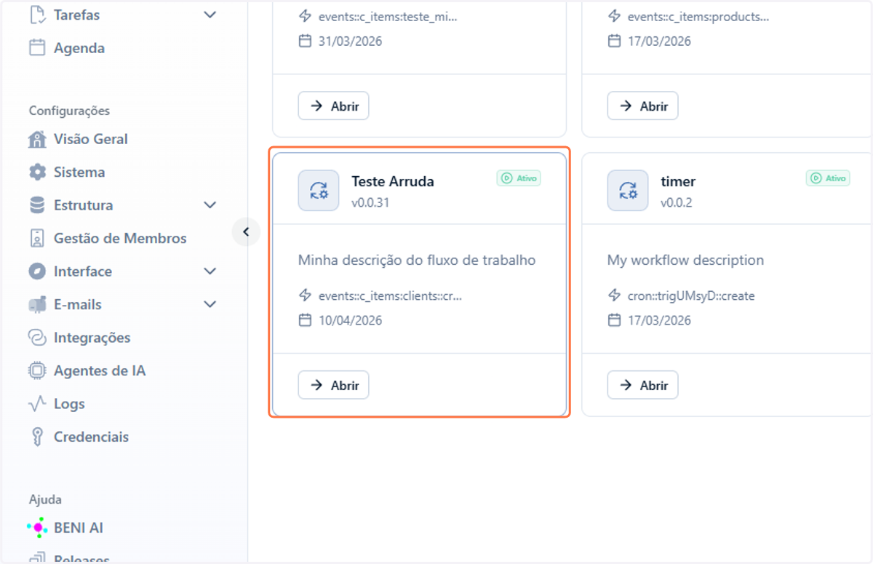873x564 pixels.
Task: Click the Ativo badge on timer
Action: click(828, 178)
